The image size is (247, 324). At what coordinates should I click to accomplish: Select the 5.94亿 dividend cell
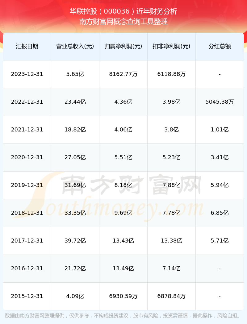pos(220,185)
